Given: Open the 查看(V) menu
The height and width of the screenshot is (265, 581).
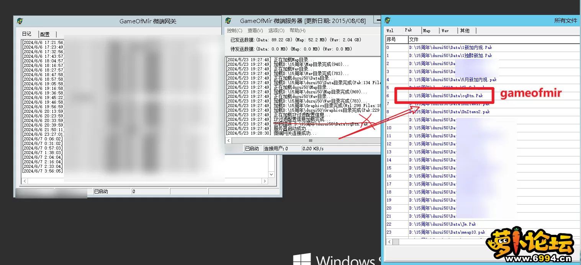Looking at the screenshot, I should click(x=255, y=30).
